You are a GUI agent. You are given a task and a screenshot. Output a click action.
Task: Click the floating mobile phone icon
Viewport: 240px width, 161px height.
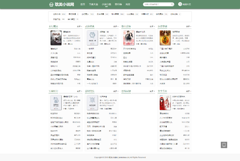[223, 145]
